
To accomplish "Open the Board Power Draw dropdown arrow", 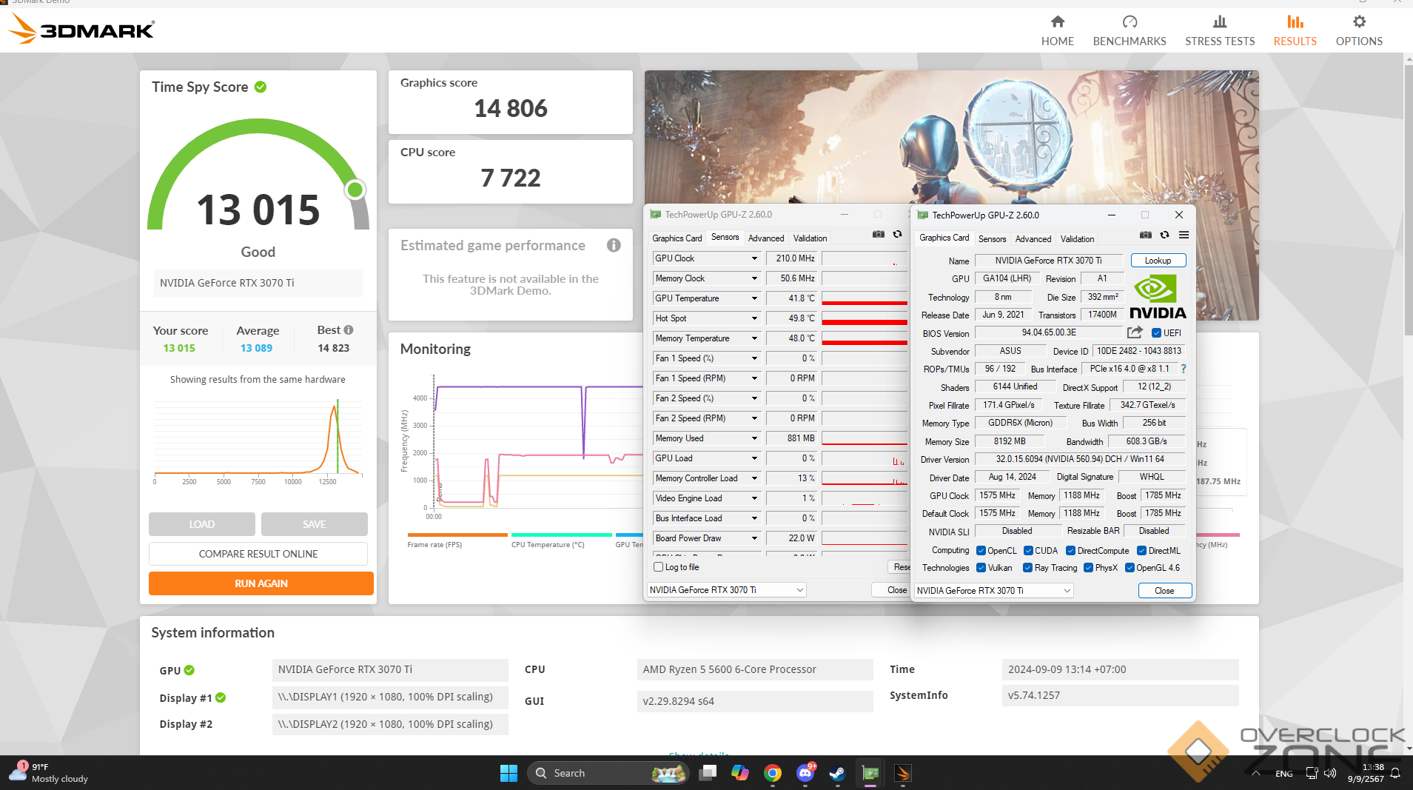I will point(754,538).
